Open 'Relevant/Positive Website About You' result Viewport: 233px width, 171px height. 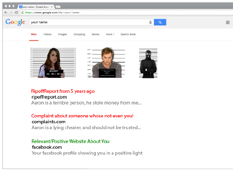click(70, 141)
